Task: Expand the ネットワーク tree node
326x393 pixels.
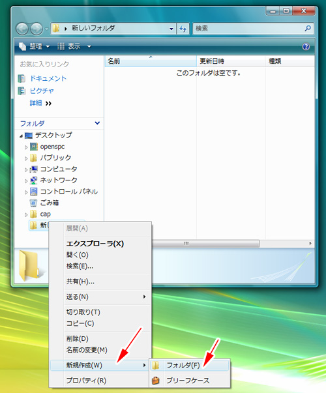Action: click(26, 181)
